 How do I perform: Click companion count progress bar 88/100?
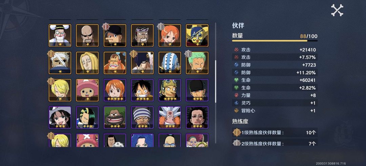tap(275, 41)
